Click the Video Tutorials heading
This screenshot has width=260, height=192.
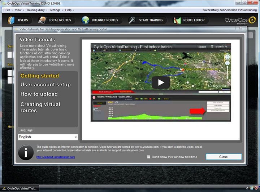tap(37, 40)
